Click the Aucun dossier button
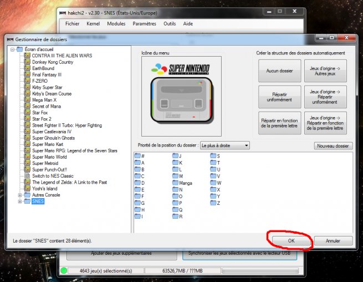This screenshot has height=282, width=363. pyautogui.click(x=280, y=70)
